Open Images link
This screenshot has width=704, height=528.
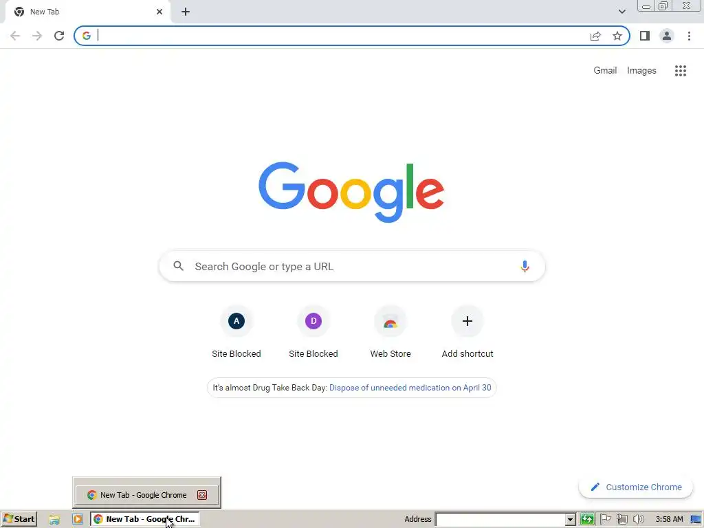[641, 71]
